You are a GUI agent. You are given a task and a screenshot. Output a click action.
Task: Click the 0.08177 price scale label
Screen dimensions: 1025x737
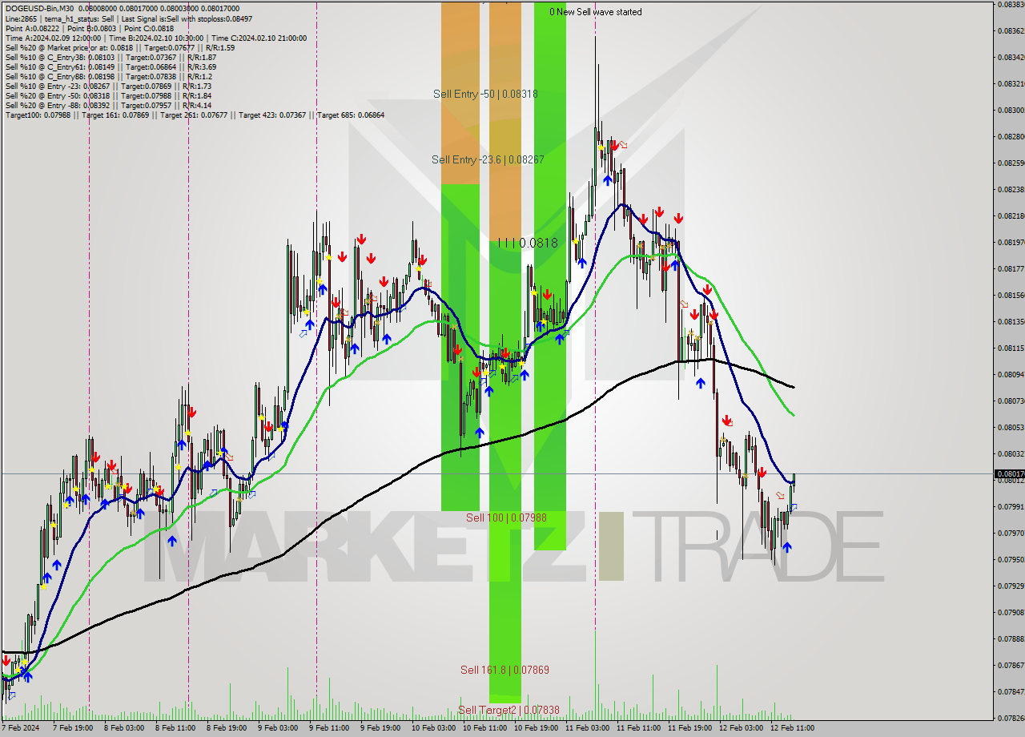click(1010, 268)
